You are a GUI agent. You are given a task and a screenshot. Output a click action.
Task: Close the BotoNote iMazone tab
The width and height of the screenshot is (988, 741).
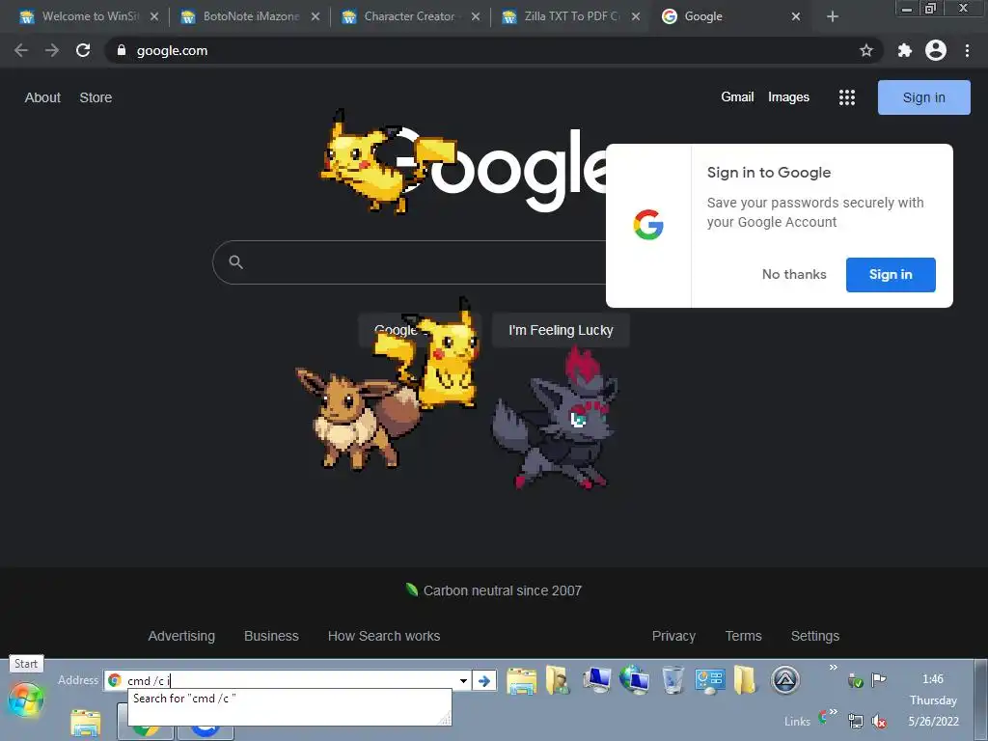pyautogui.click(x=316, y=17)
